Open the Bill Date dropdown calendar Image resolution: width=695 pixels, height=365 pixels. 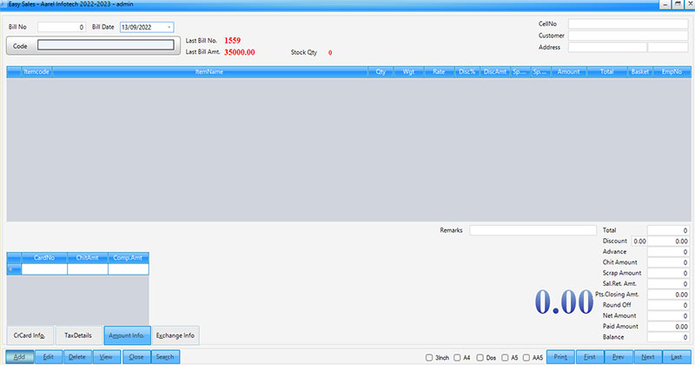[x=169, y=28]
